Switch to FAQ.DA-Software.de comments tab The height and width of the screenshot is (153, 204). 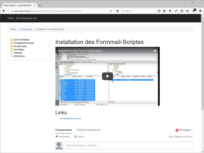tap(89, 130)
